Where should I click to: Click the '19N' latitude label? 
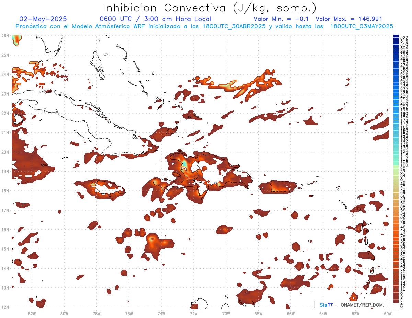tap(5, 171)
